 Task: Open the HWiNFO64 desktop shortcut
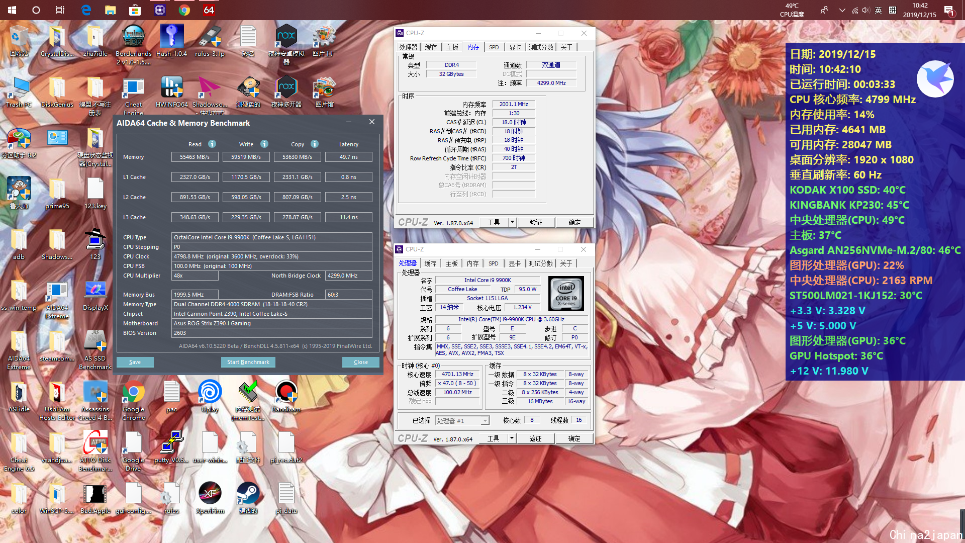coord(171,92)
